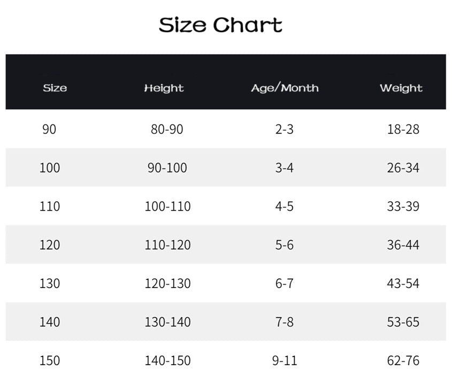Select size 130 cell
This screenshot has height=379, width=452.
tap(50, 284)
